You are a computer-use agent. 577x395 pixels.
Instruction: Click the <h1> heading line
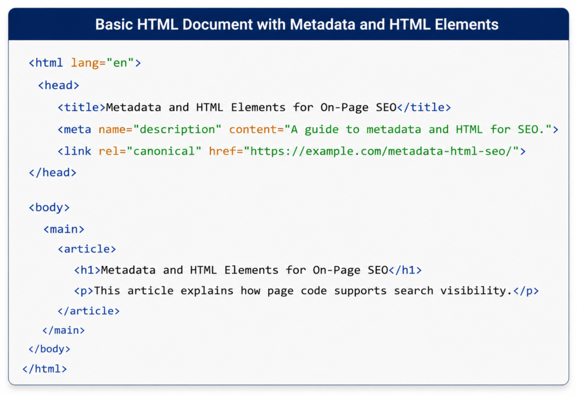pyautogui.click(x=248, y=270)
